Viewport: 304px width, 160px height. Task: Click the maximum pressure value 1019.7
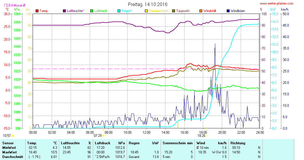[x=120, y=152]
